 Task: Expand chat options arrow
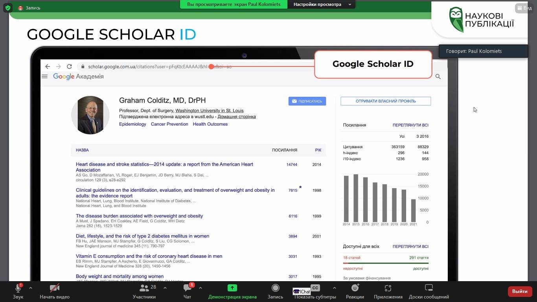pos(200,288)
